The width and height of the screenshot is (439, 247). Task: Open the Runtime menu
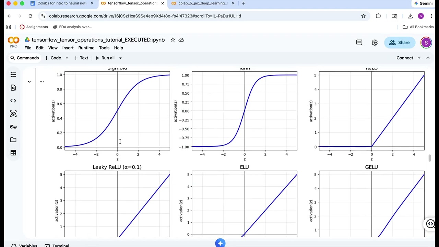coord(86,48)
